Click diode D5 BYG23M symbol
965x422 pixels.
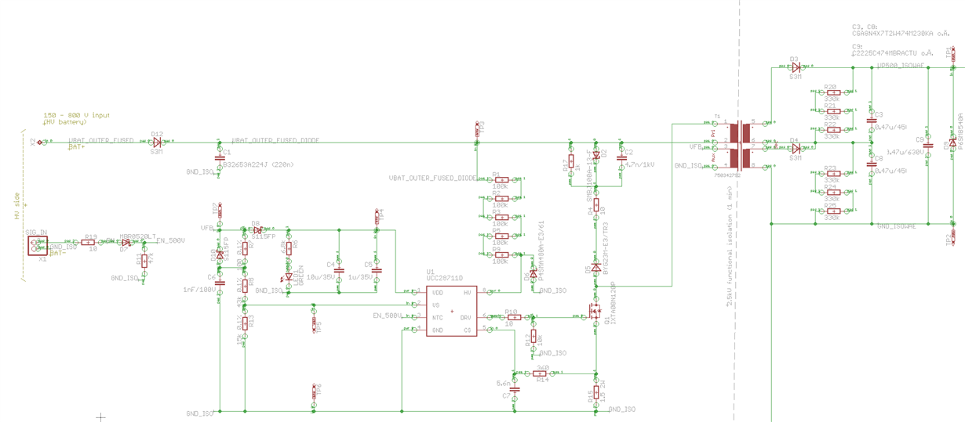[x=596, y=268]
